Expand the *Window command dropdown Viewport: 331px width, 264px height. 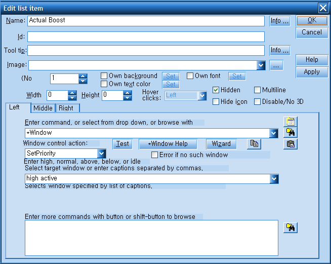(x=274, y=133)
